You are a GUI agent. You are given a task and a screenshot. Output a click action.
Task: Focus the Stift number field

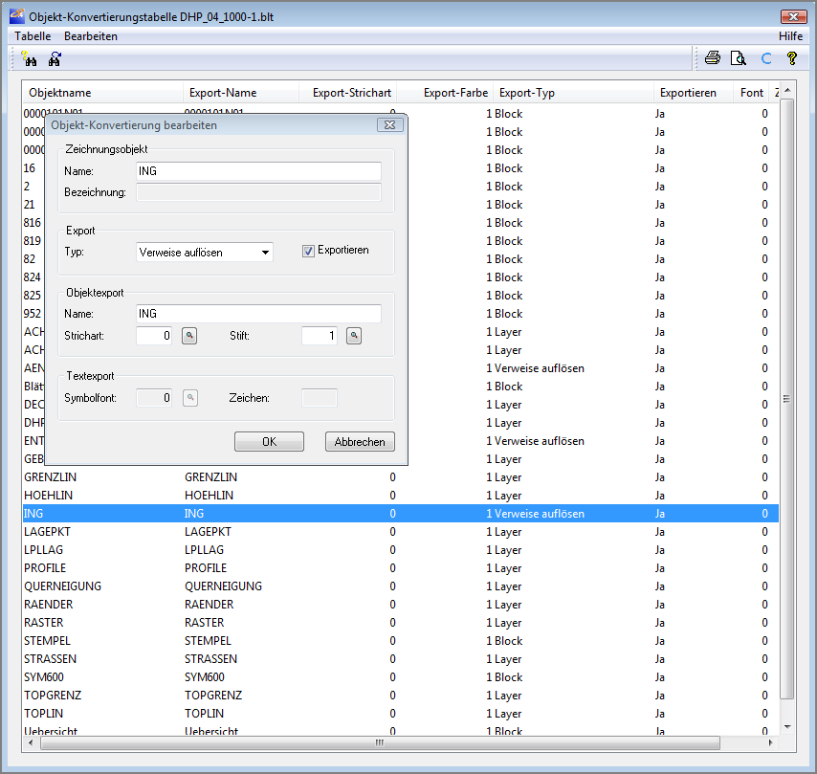pos(320,336)
